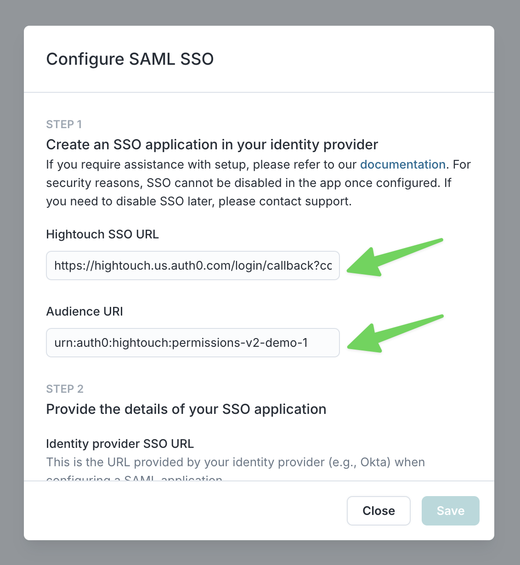Screen dimensions: 520x565
Task: Select the Audience URI input field
Action: [x=193, y=343]
